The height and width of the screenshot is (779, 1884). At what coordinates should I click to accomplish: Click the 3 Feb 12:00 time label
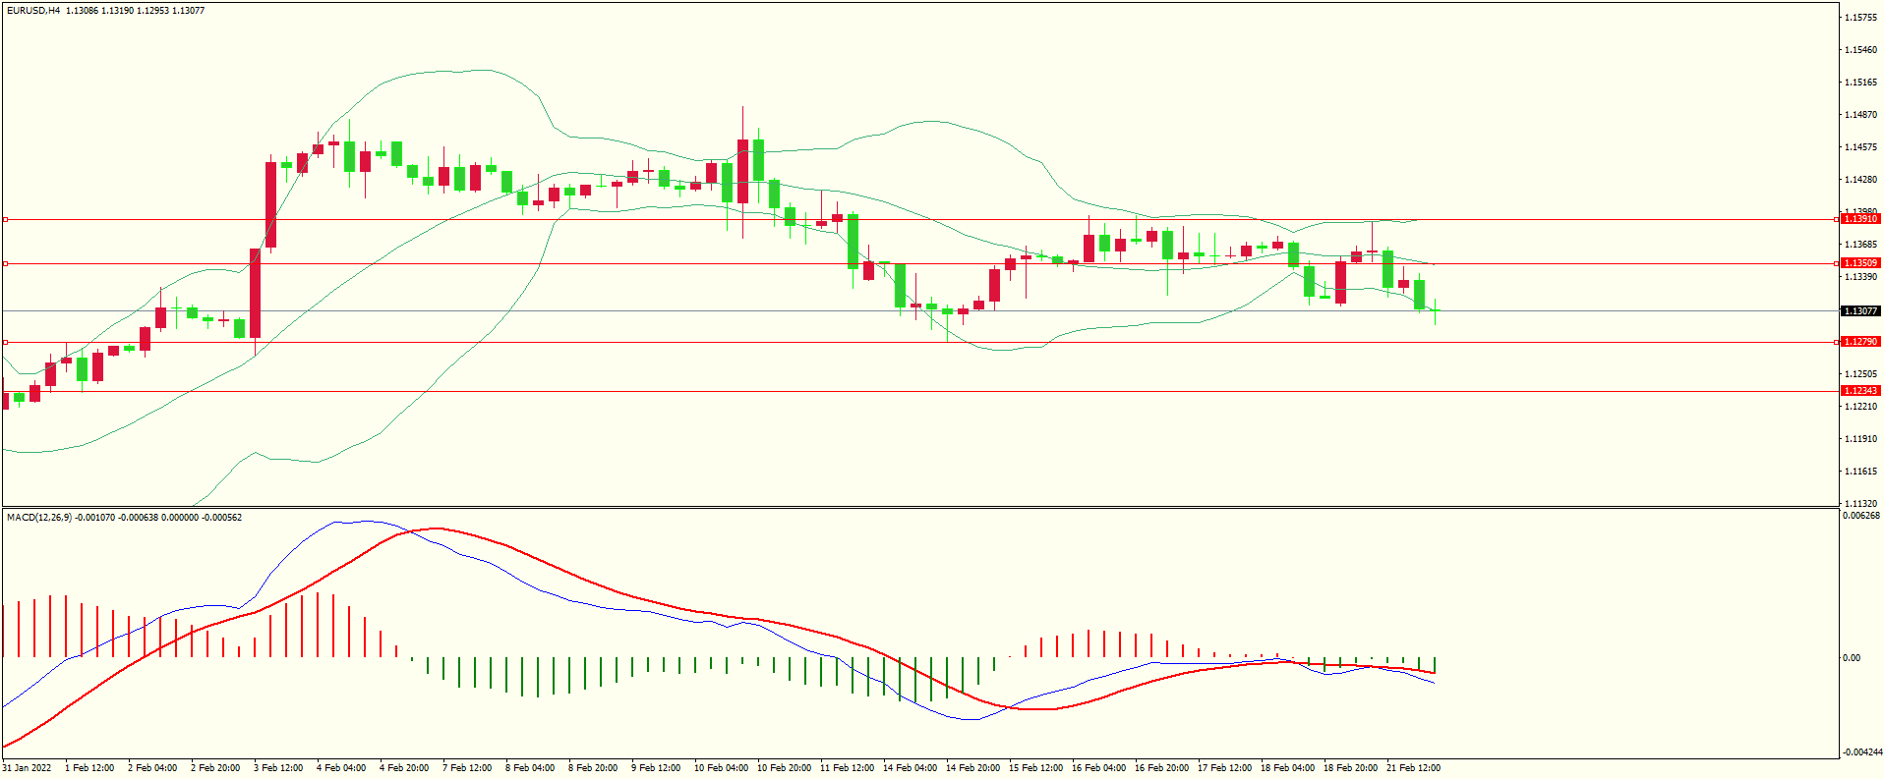278,768
